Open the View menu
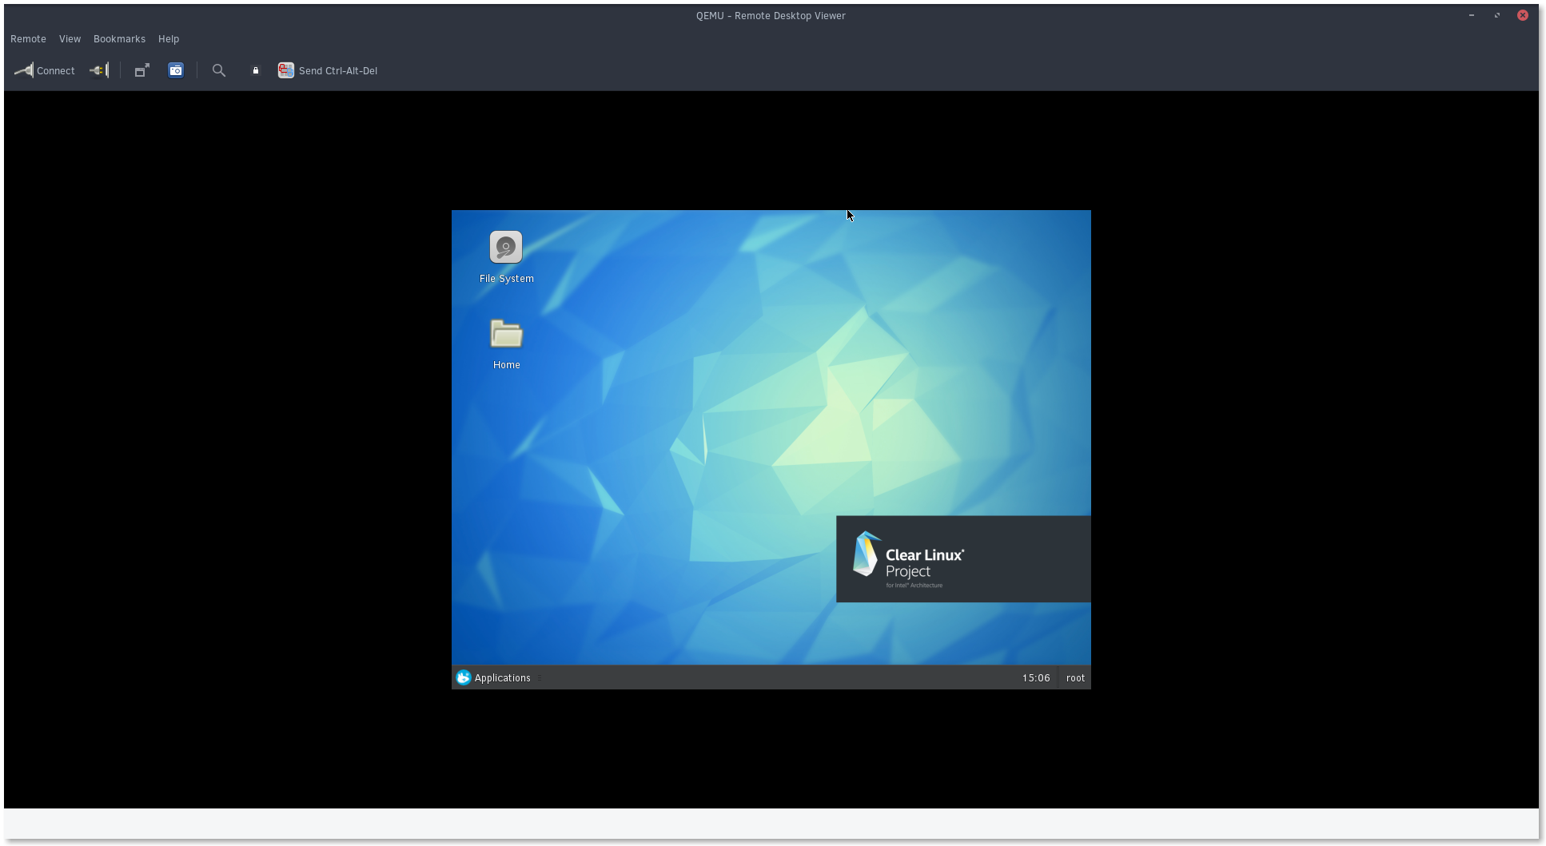1546x846 pixels. coord(70,38)
